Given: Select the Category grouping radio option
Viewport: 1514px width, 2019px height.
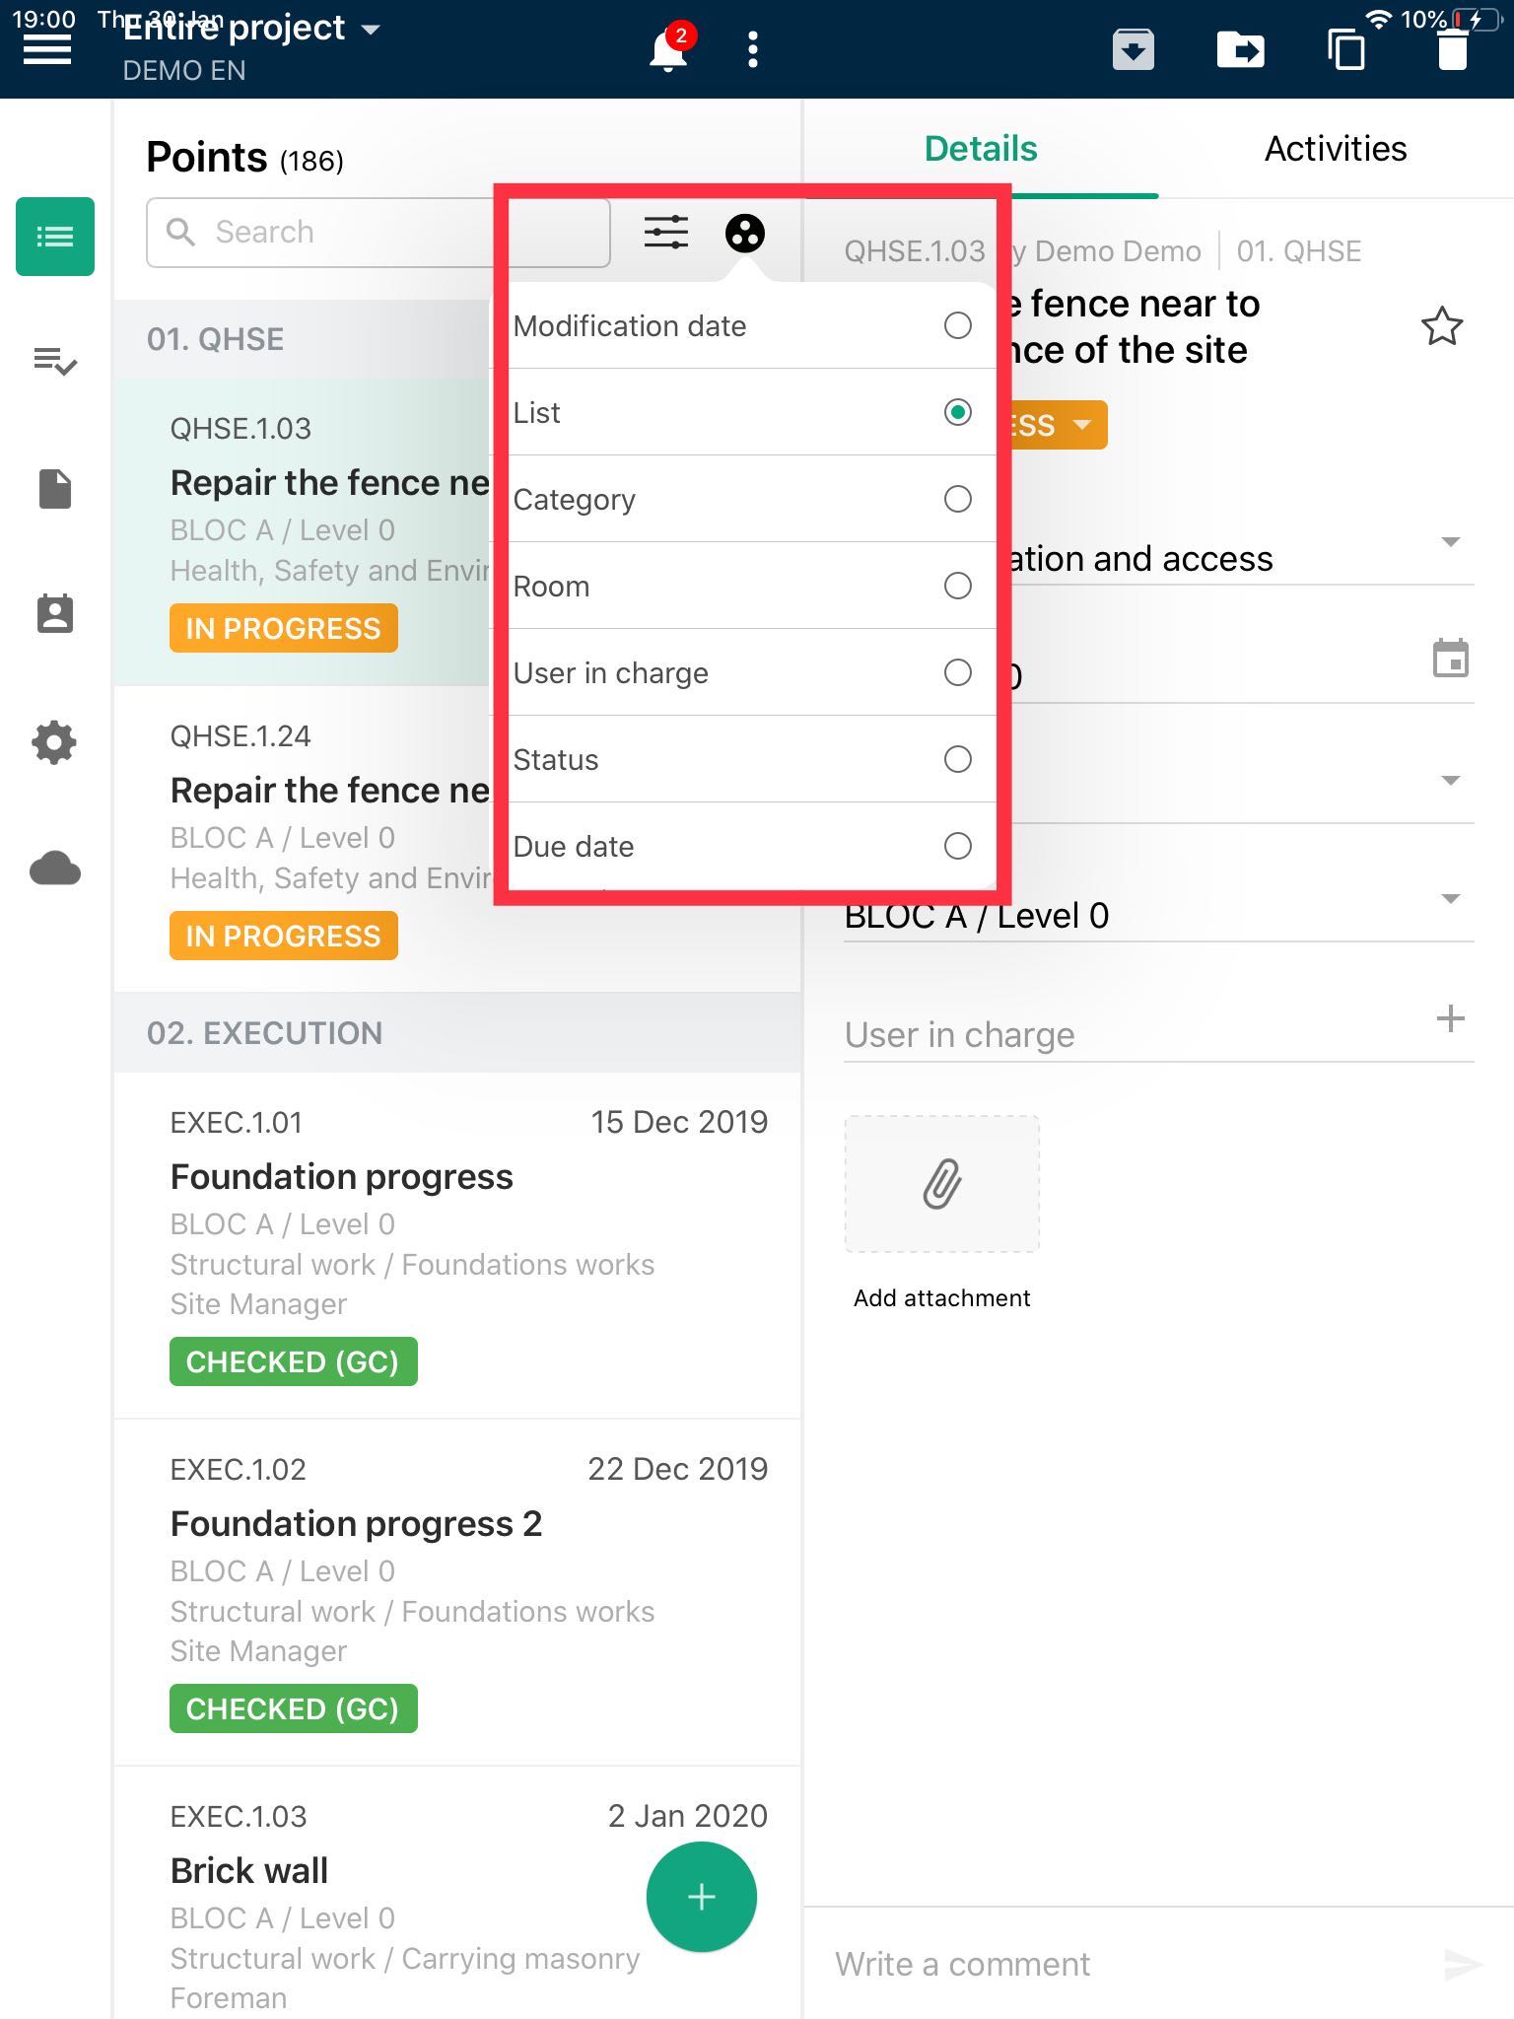Looking at the screenshot, I should [958, 499].
